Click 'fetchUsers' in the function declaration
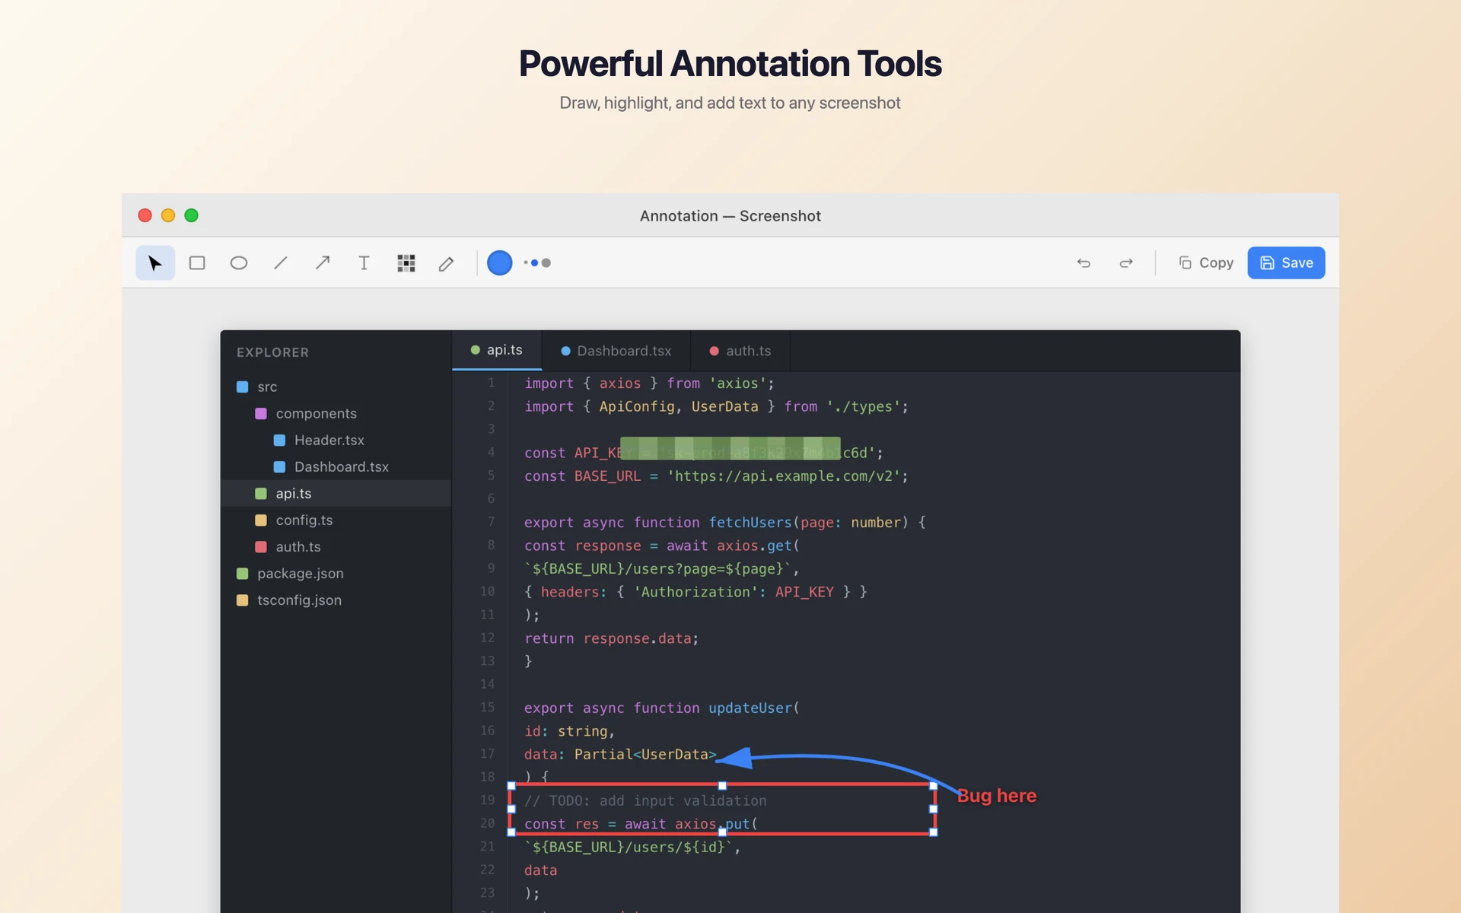 [x=750, y=523]
